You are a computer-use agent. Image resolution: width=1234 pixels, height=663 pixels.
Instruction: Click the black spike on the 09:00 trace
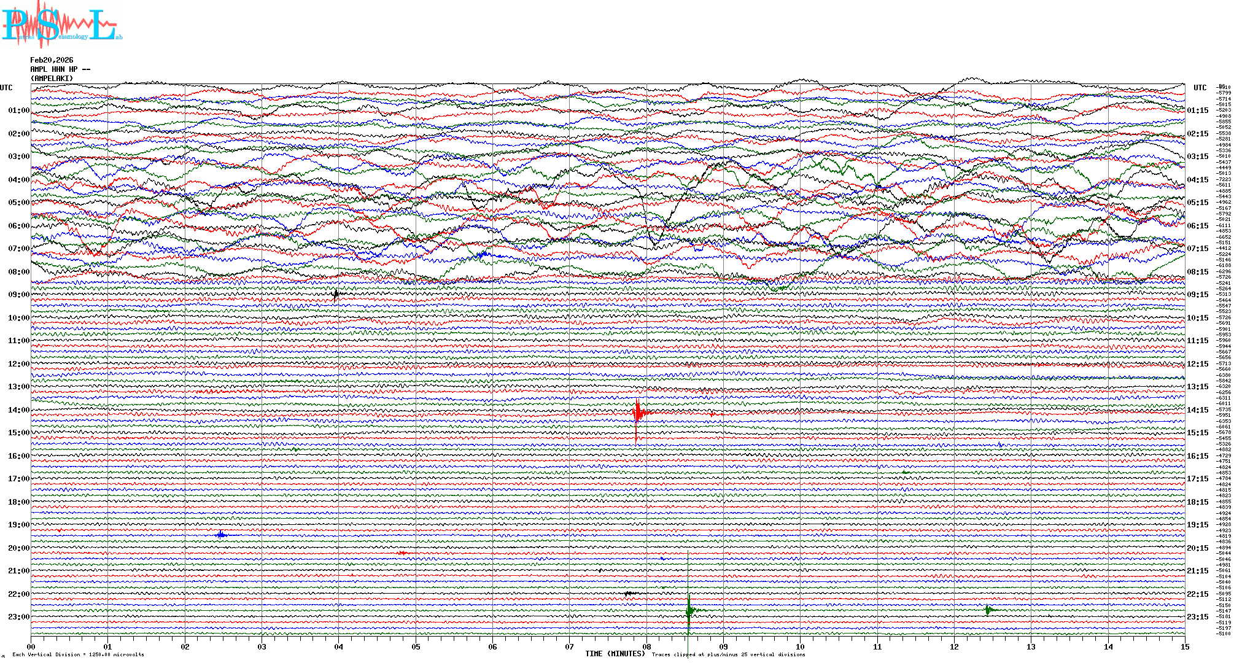(336, 295)
